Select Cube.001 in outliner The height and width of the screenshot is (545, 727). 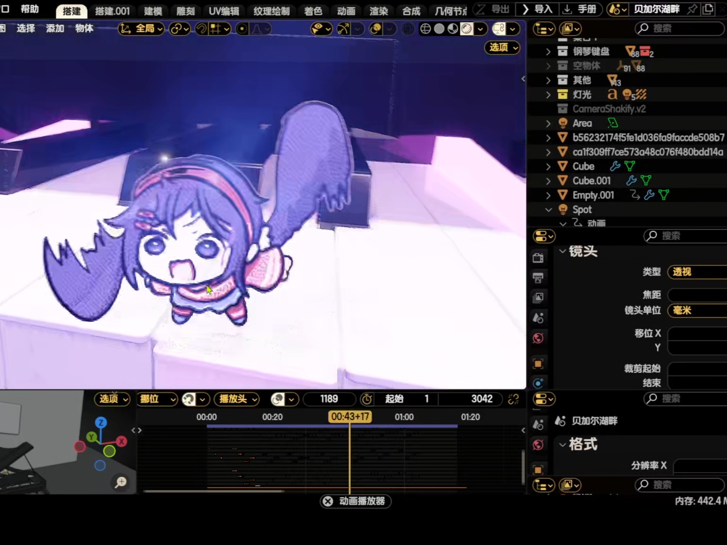(x=591, y=181)
